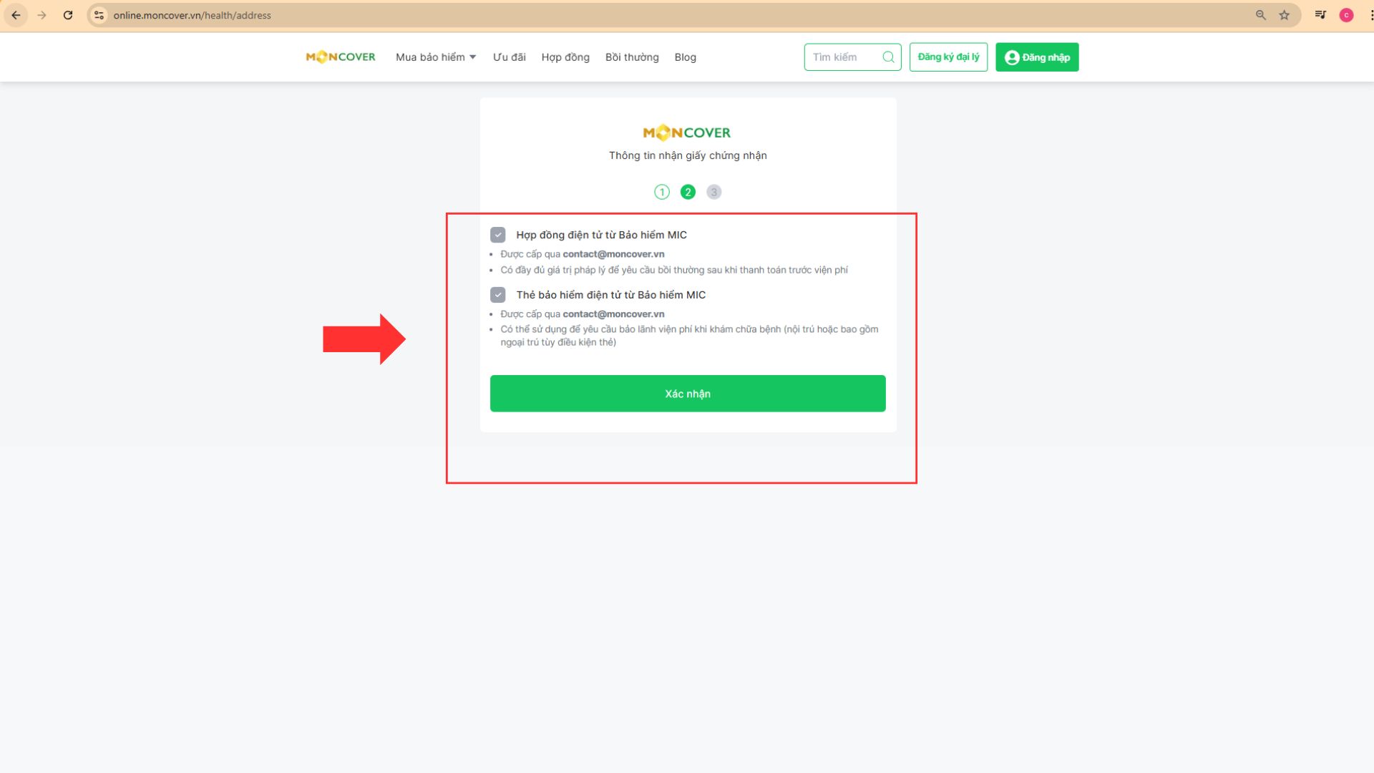Viewport: 1374px width, 773px height.
Task: Open the Bồi thường menu item
Action: click(632, 57)
